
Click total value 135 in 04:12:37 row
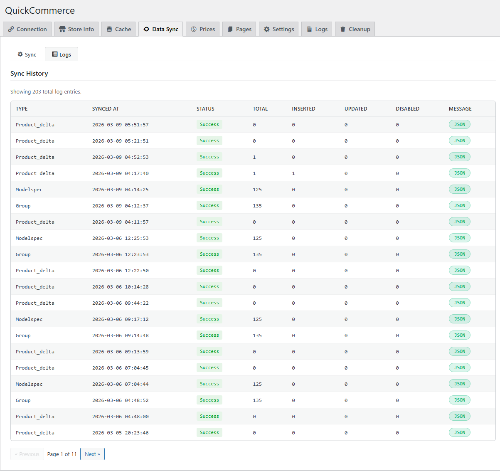(257, 206)
